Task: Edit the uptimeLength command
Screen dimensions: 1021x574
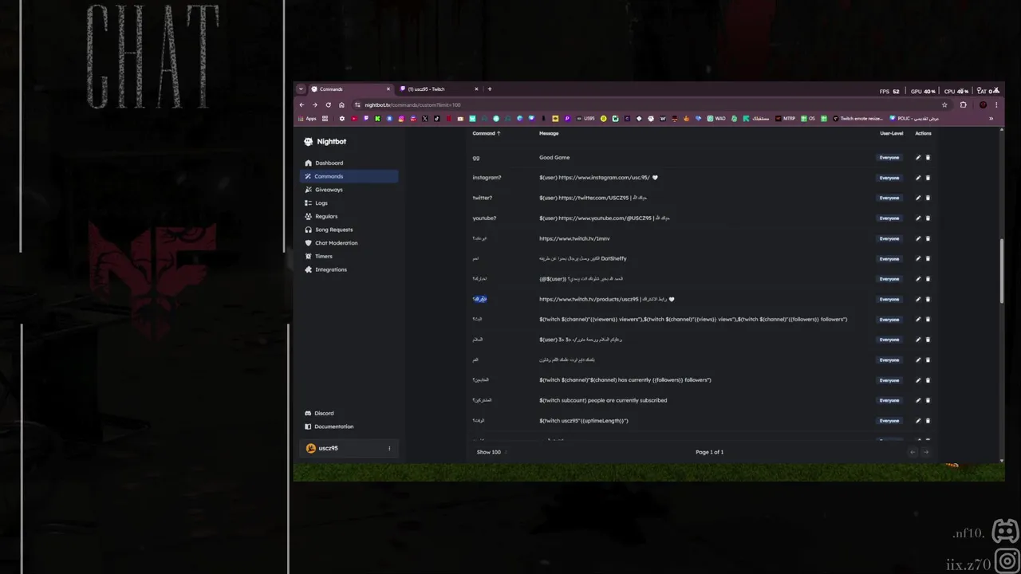Action: coord(918,421)
